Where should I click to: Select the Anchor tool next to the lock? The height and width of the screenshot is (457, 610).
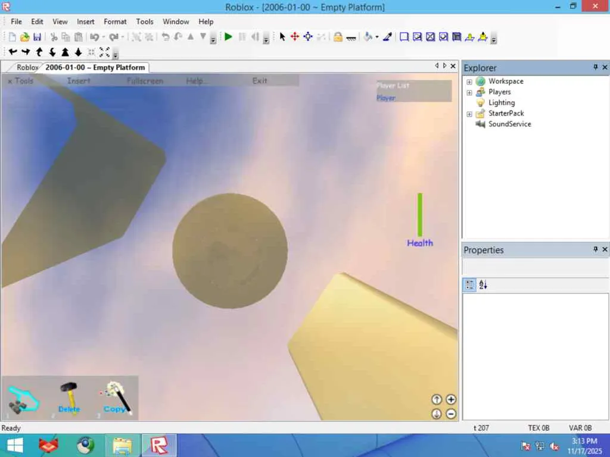351,37
